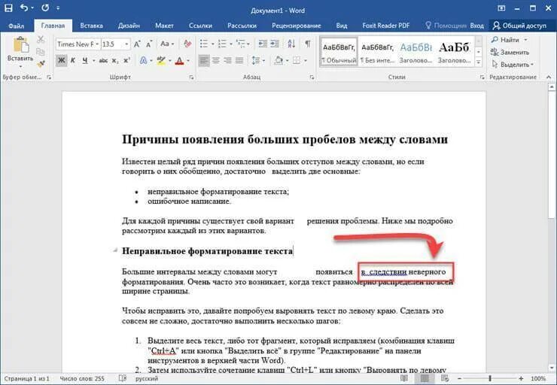The width and height of the screenshot is (557, 385).
Task: Open the paragraph shading paint bucket
Action: pyautogui.click(x=278, y=61)
